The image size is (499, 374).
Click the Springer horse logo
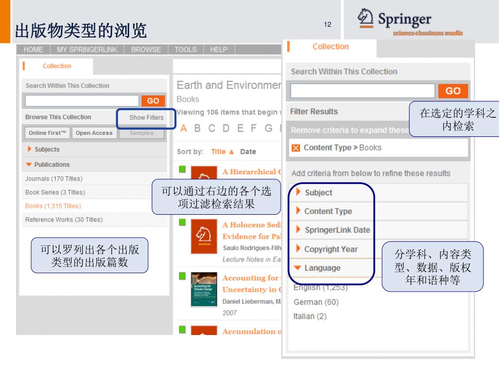[x=365, y=18]
